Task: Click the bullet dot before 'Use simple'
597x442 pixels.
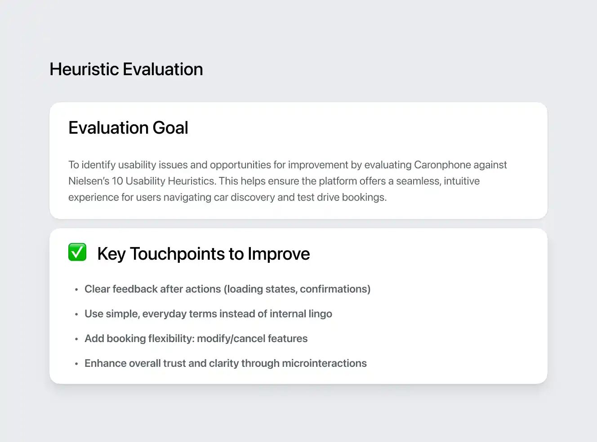Action: pyautogui.click(x=76, y=314)
